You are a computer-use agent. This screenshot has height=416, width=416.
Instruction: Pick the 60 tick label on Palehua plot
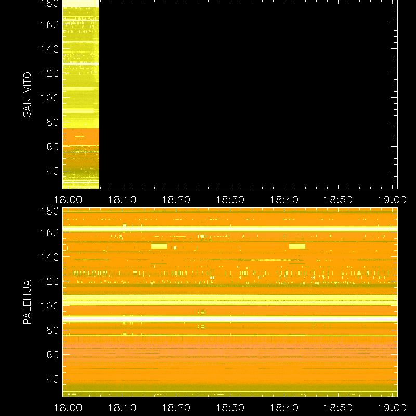point(53,355)
